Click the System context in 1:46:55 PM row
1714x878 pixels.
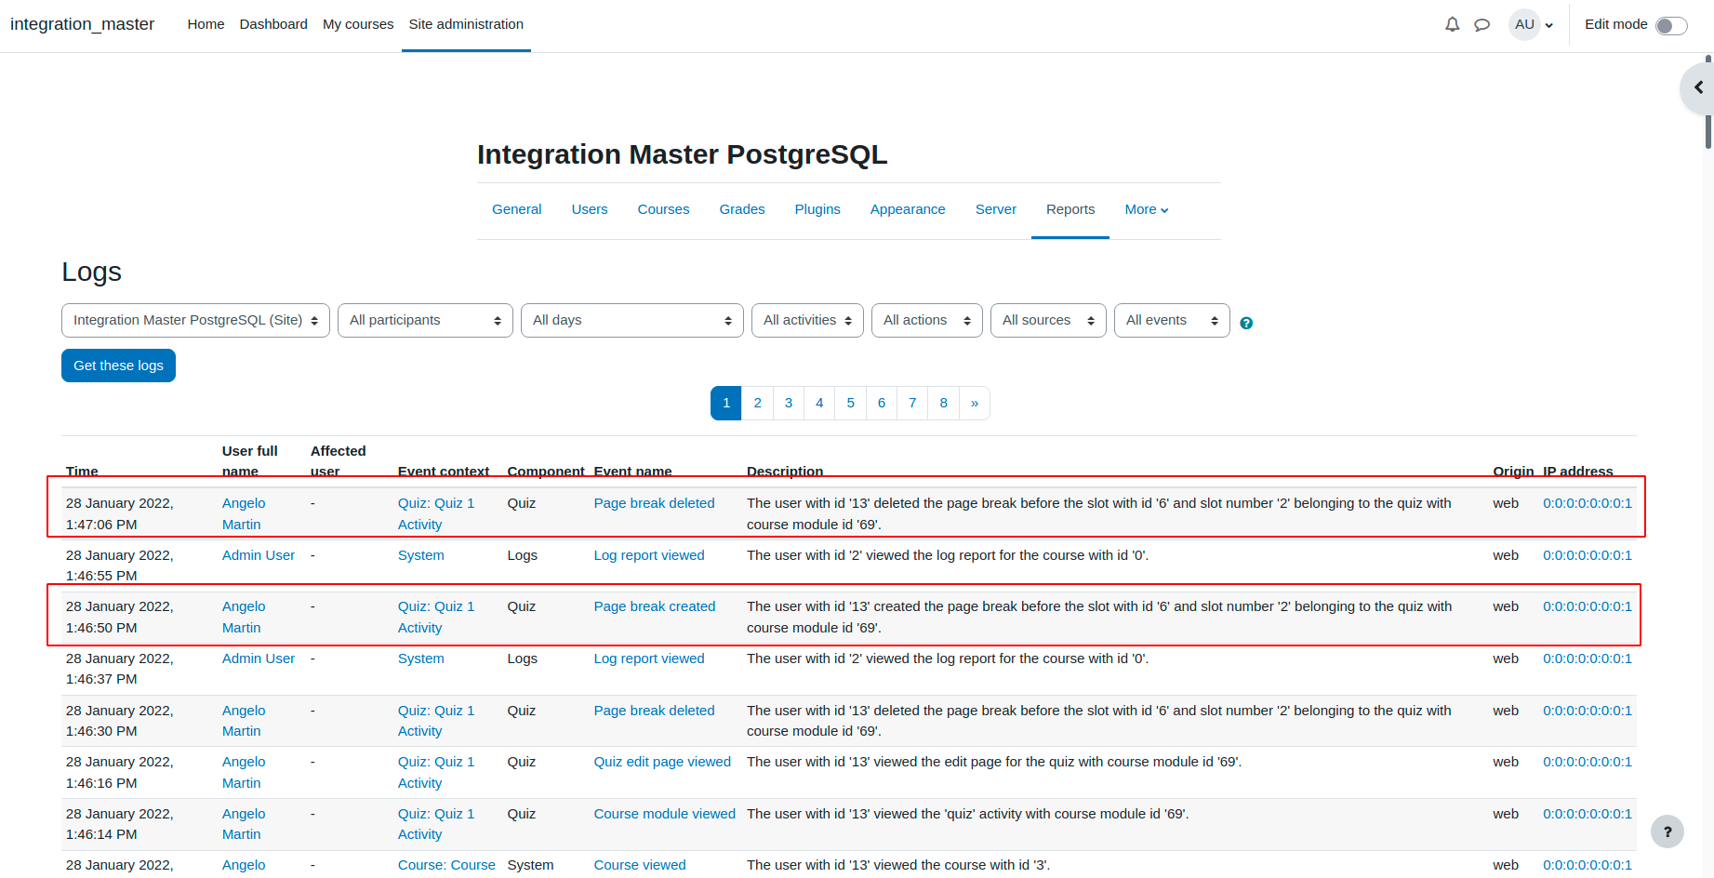tap(420, 555)
